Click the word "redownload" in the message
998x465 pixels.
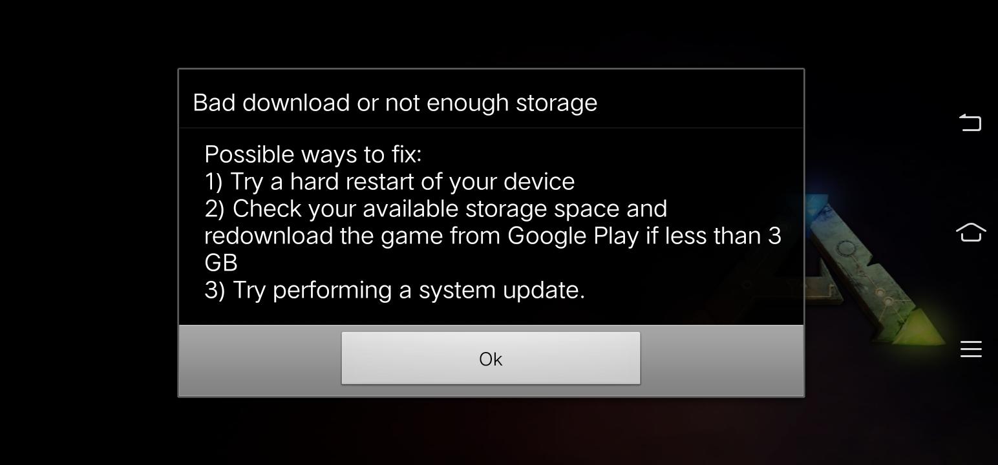[268, 236]
